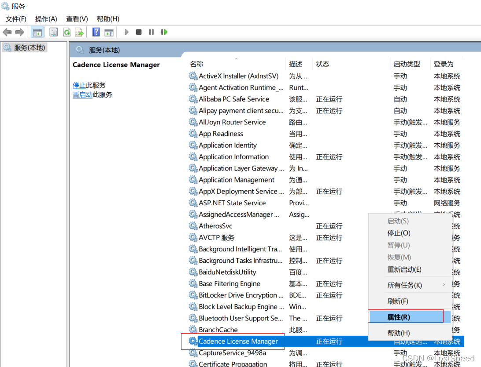Pause the service via the pause toolbar icon
The height and width of the screenshot is (367, 481).
[151, 32]
